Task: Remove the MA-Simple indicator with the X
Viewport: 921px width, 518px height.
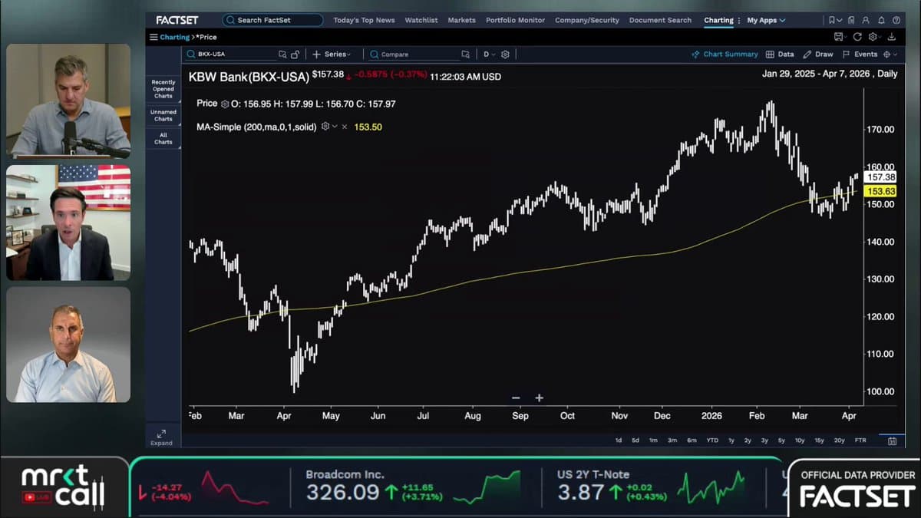Action: tap(344, 127)
